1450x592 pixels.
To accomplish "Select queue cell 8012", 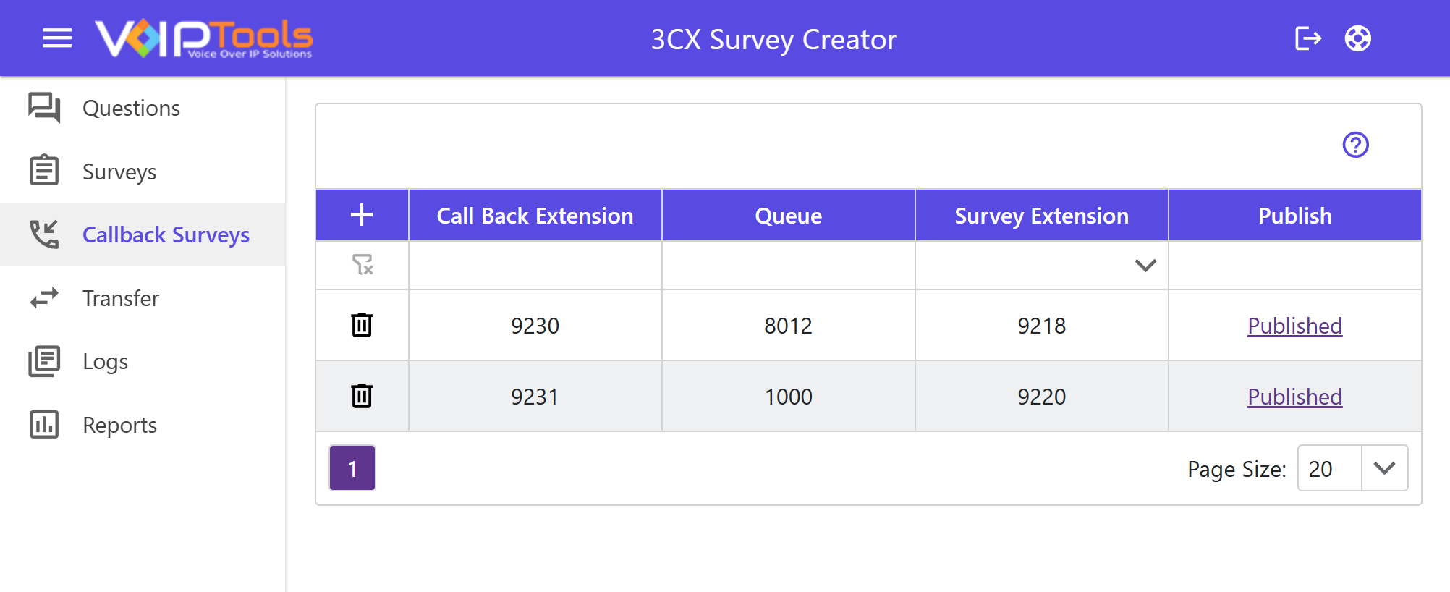I will (789, 326).
